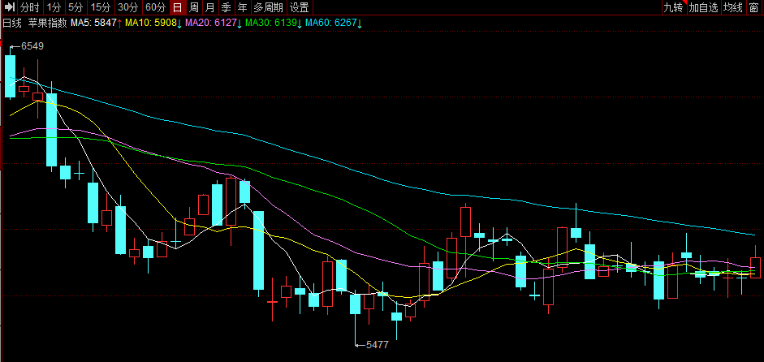
Task: Select the 60分 period tab
Action: (x=155, y=6)
